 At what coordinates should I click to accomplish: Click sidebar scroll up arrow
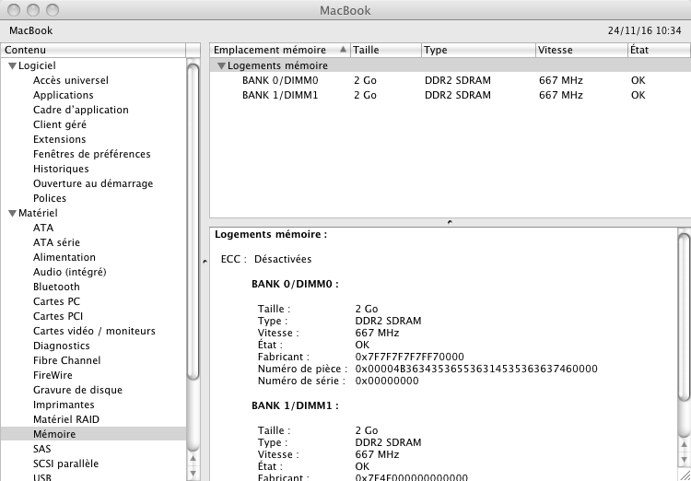[193, 459]
